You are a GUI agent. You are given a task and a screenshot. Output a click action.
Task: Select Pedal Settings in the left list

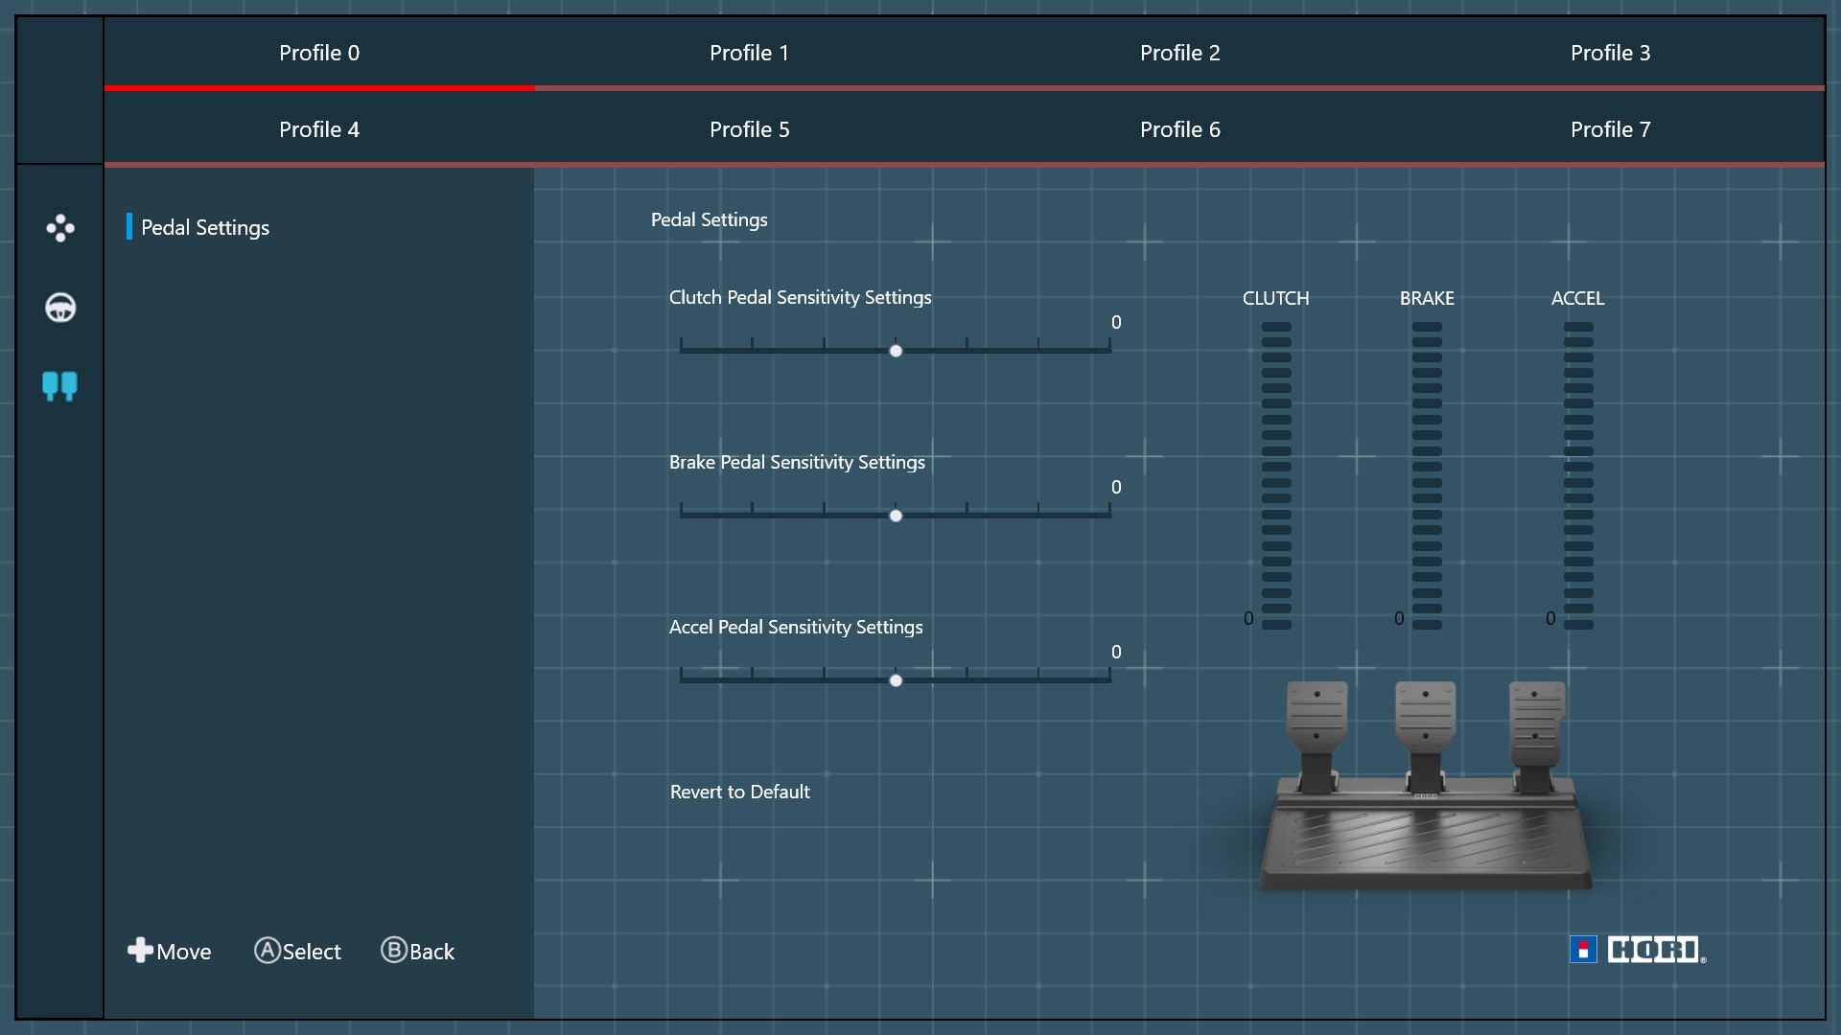click(205, 227)
